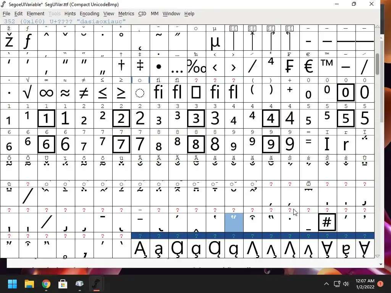Open the Edit menu

(18, 14)
